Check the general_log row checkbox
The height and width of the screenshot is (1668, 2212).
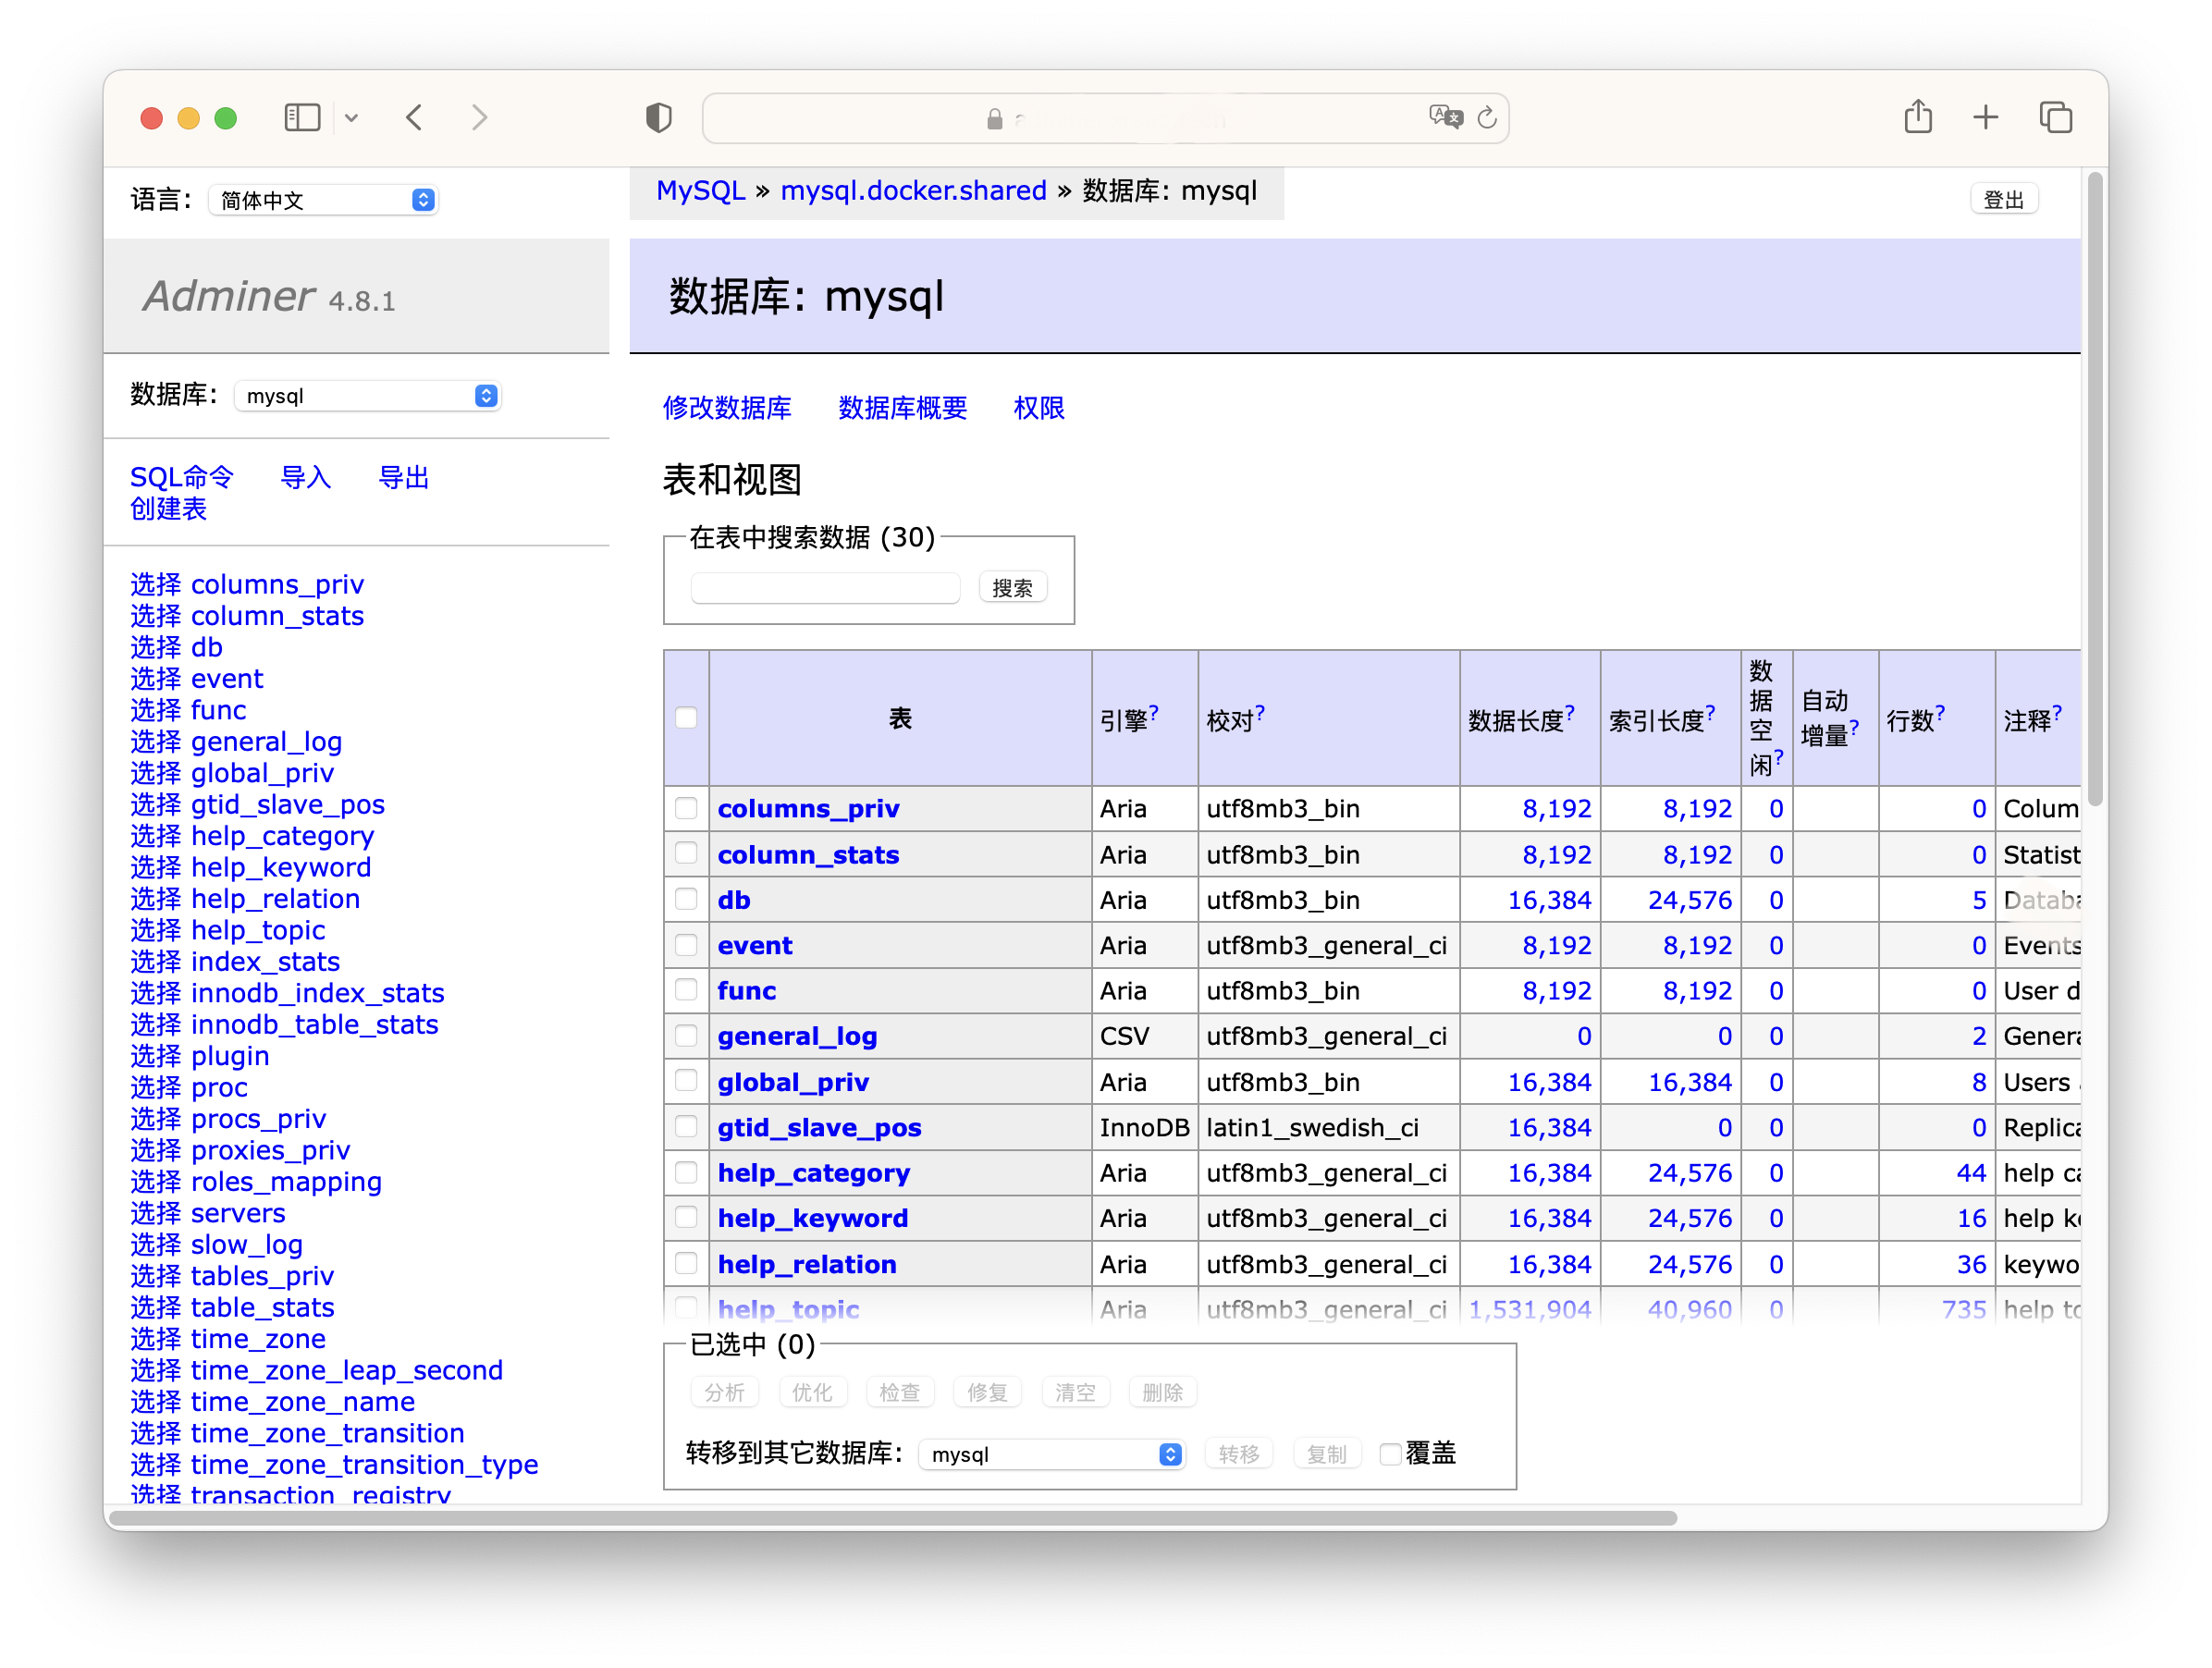(x=686, y=1036)
